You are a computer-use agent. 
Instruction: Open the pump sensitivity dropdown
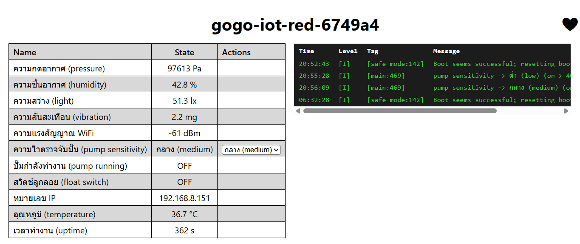click(251, 150)
